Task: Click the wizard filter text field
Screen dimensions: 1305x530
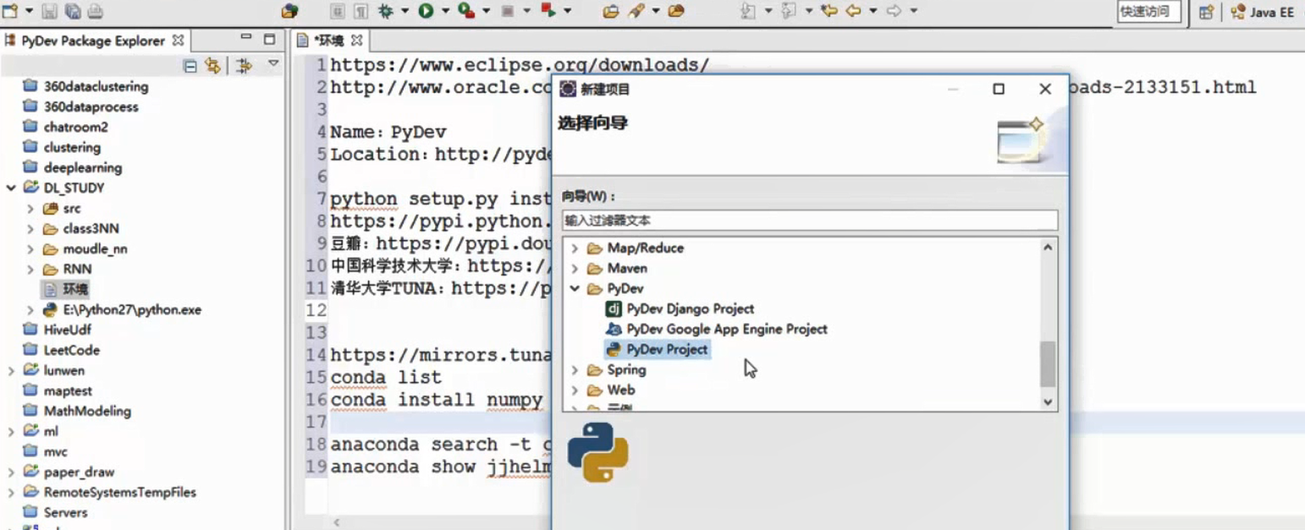Action: pyautogui.click(x=810, y=221)
